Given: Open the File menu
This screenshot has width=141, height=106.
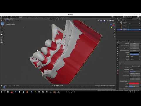Looking at the screenshot, I should coord(3,17).
